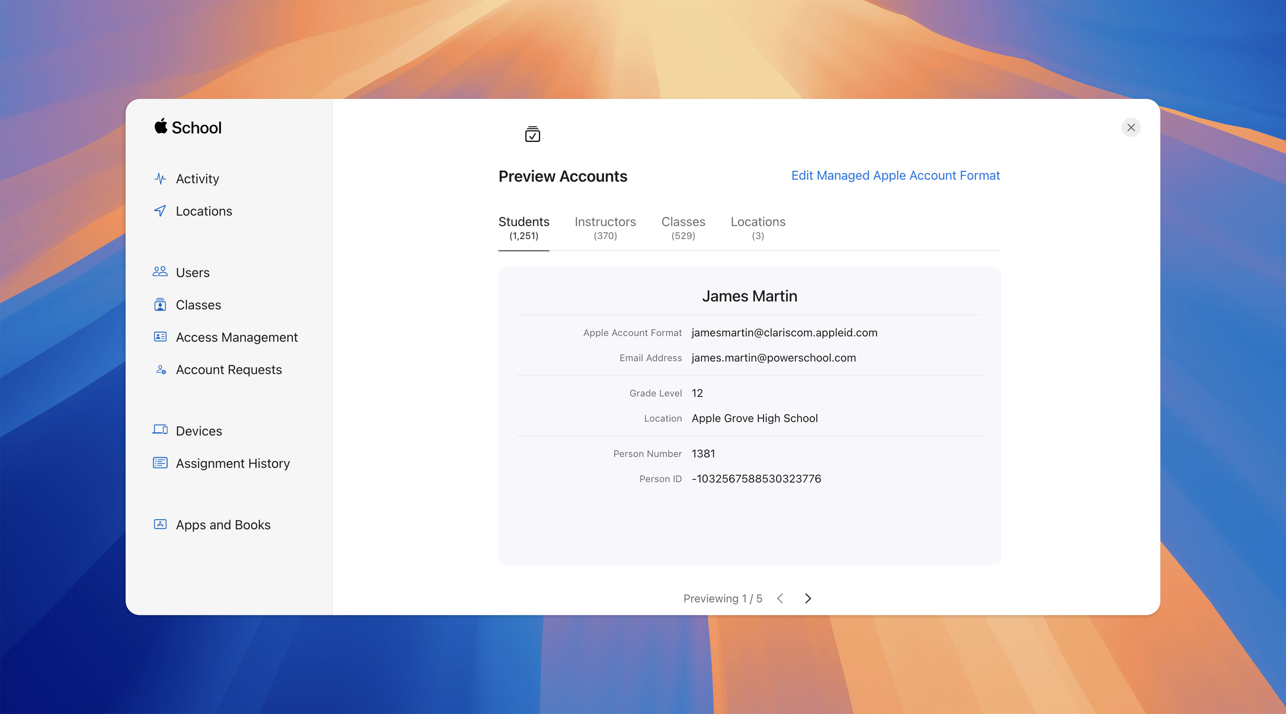Click the Users people icon
1286x714 pixels.
pos(160,272)
